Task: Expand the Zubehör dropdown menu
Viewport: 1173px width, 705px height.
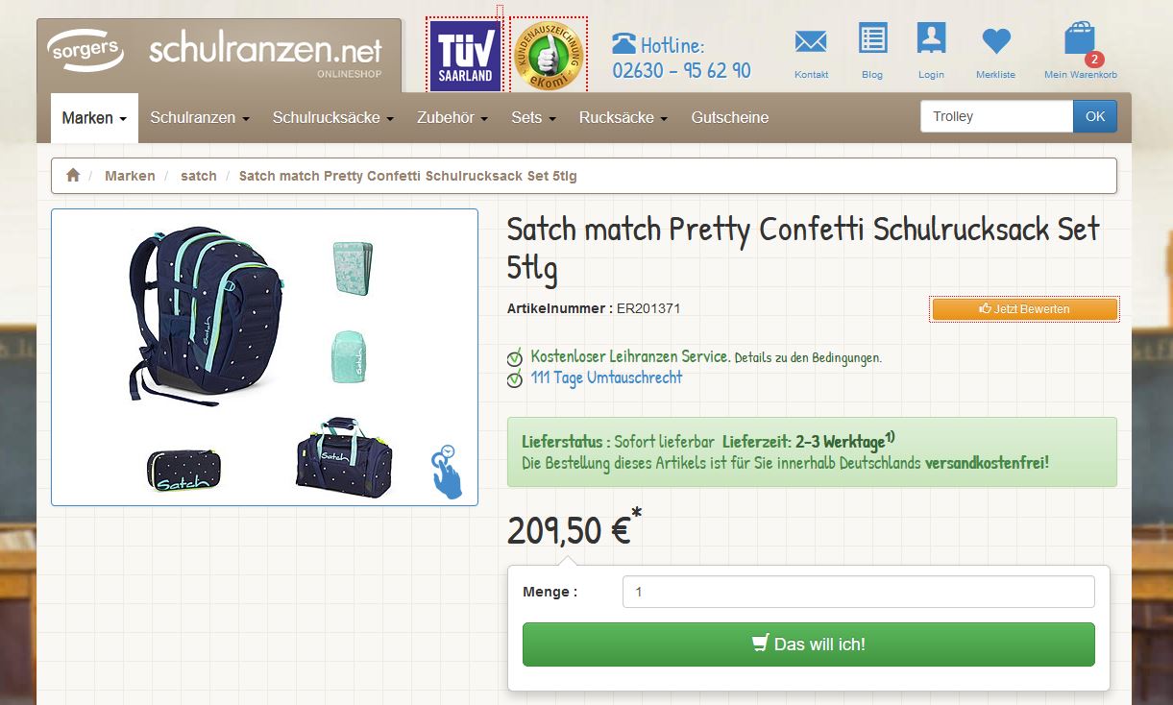Action: tap(452, 118)
